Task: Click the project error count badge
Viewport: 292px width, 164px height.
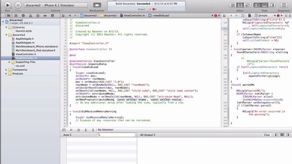Action: 155,9
